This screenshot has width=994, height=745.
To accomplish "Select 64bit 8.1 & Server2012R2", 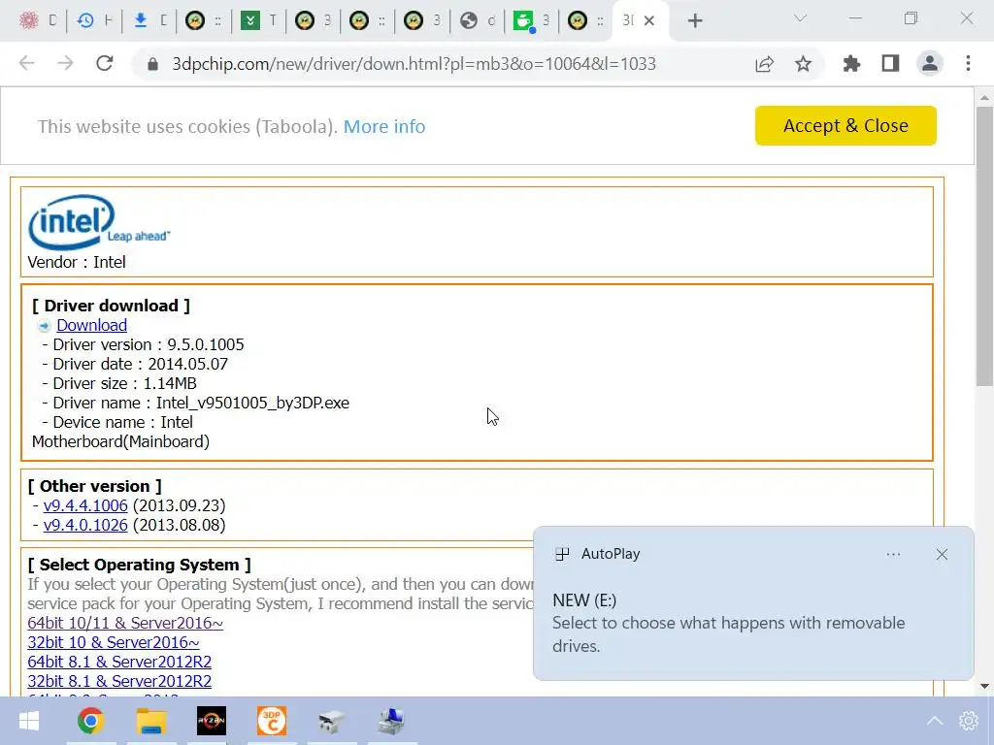I will coord(119,662).
